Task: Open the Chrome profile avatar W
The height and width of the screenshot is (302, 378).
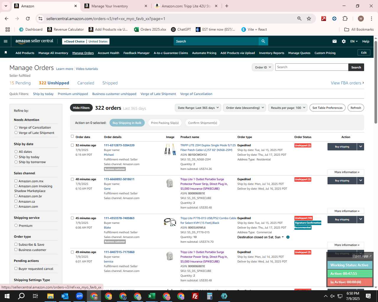Action: pyautogui.click(x=361, y=19)
